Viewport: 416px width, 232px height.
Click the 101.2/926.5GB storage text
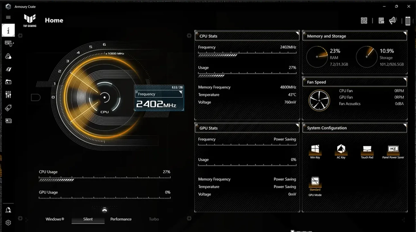pyautogui.click(x=392, y=64)
